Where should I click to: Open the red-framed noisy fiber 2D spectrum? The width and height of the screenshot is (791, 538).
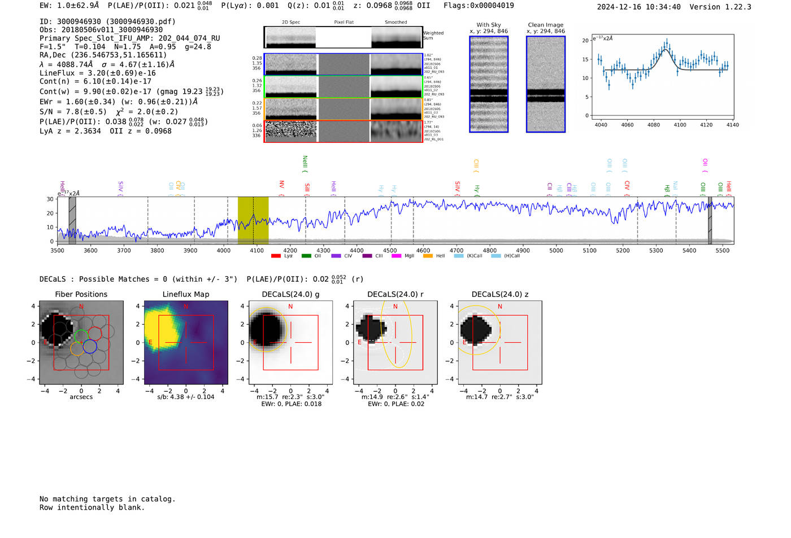pyautogui.click(x=290, y=132)
